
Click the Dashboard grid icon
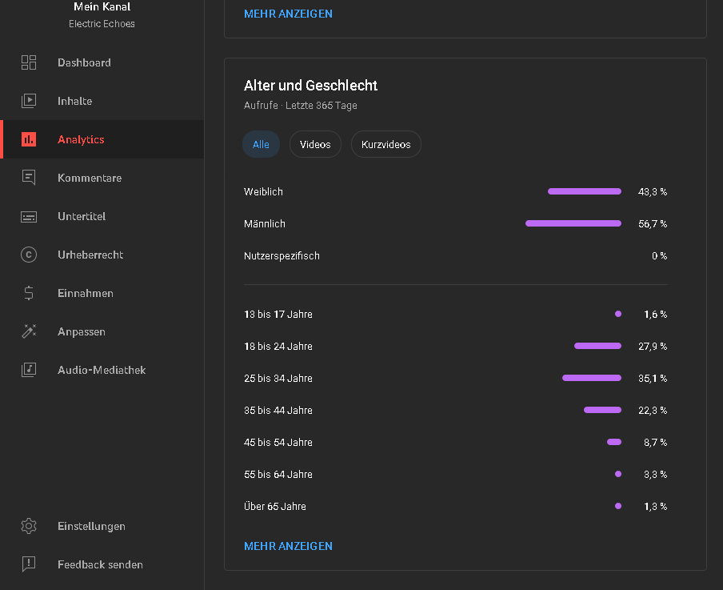(29, 62)
